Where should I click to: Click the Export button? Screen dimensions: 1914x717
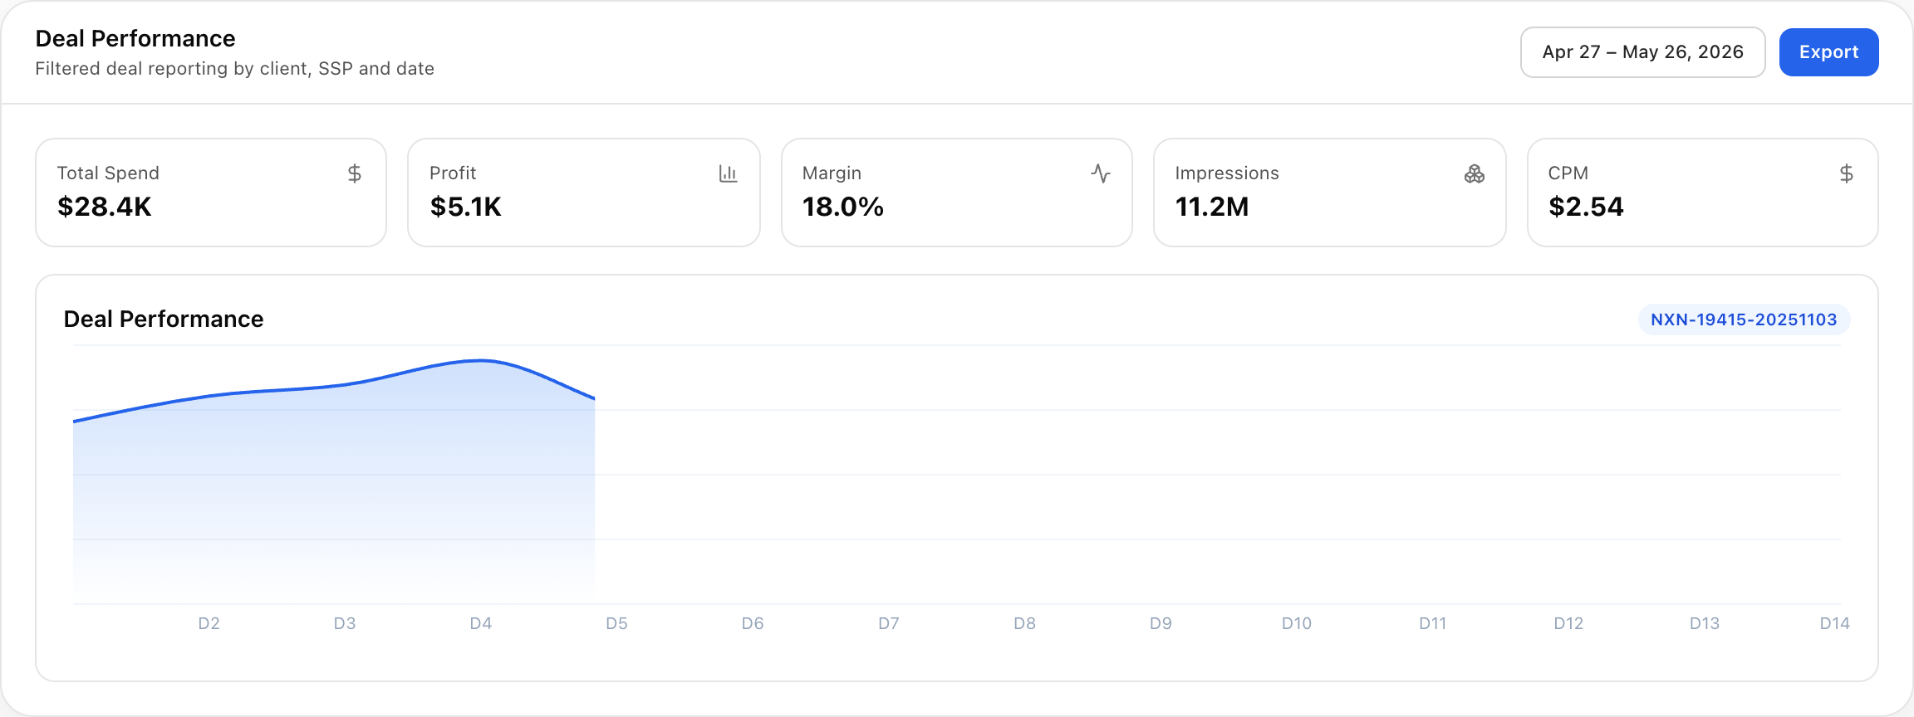tap(1828, 52)
